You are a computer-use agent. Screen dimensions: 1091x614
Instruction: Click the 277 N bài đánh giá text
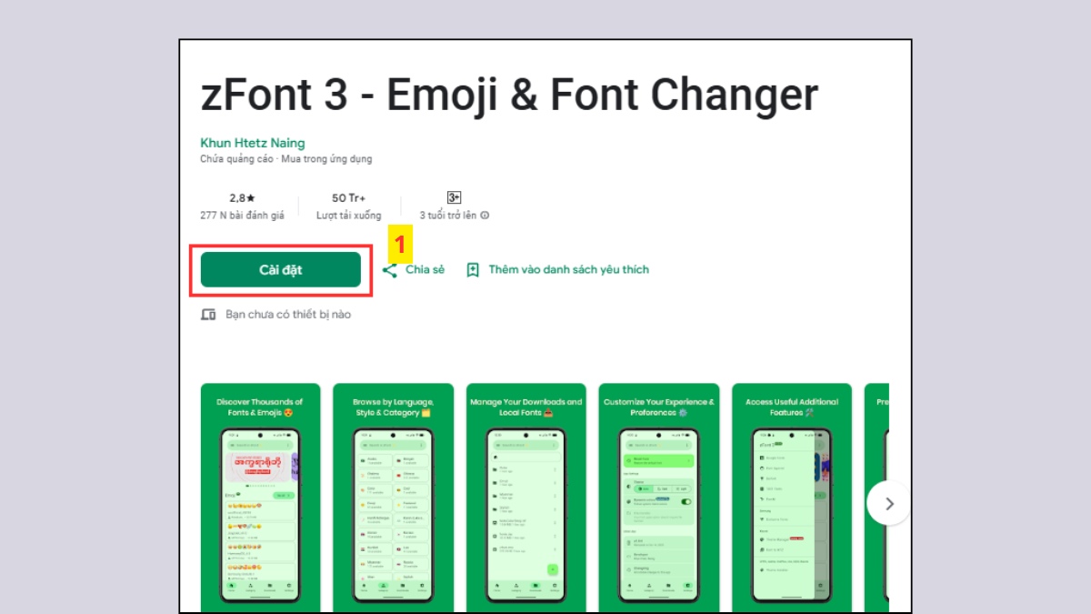click(x=242, y=216)
